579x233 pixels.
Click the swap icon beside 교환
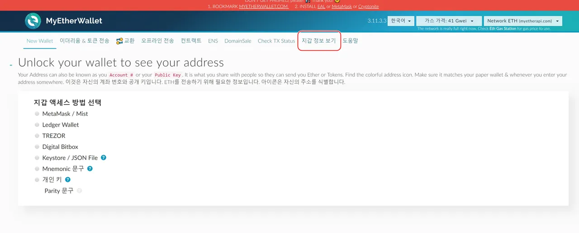coord(119,41)
